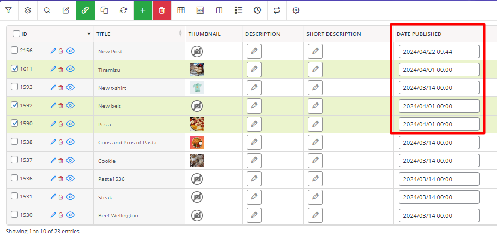Open description editor for New t-shirt
Image resolution: width=497 pixels, height=237 pixels.
(x=254, y=88)
